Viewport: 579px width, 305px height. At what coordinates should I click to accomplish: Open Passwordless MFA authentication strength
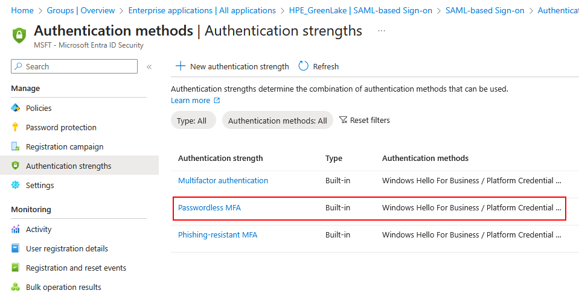click(209, 207)
